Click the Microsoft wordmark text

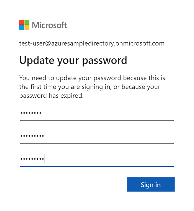[x=49, y=25]
